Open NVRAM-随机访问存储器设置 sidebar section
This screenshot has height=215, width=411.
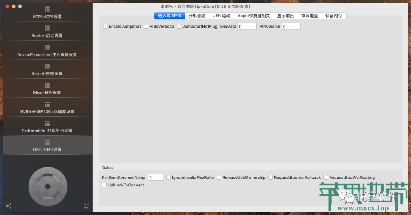coord(47,107)
